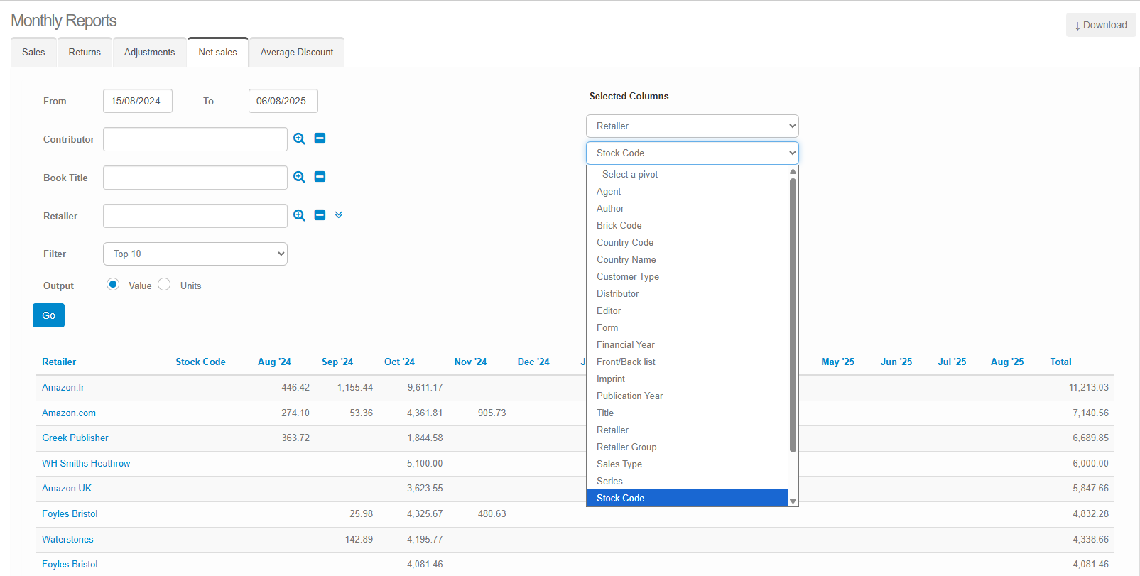Click the Download button
1140x576 pixels.
point(1101,25)
